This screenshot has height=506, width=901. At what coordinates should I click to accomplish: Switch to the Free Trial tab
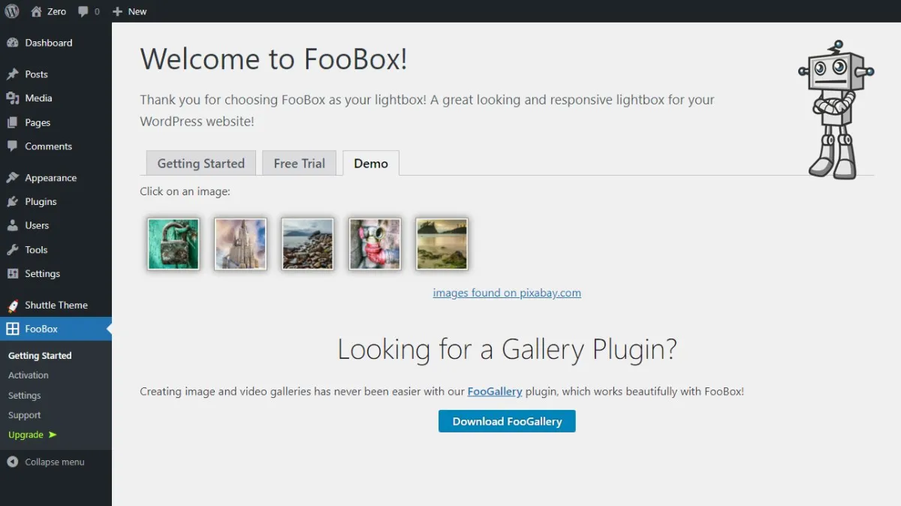click(299, 164)
